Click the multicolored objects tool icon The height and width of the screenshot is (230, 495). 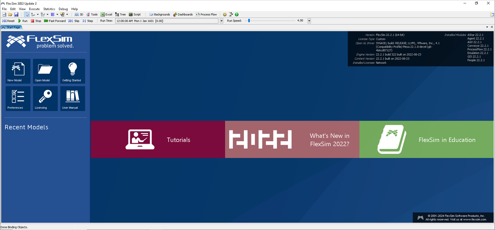click(62, 14)
